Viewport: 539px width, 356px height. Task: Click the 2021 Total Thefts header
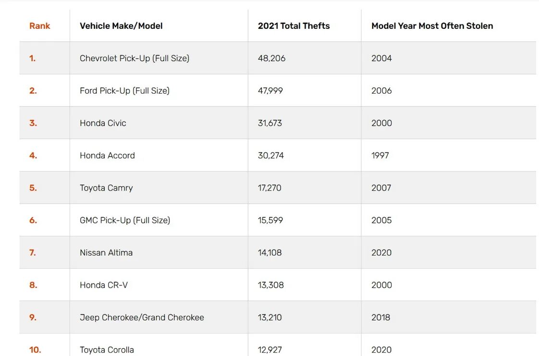294,26
